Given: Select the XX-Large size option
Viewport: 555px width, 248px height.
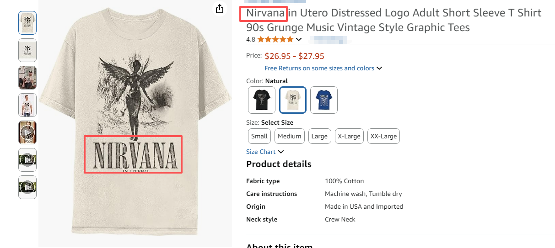Looking at the screenshot, I should pyautogui.click(x=383, y=136).
